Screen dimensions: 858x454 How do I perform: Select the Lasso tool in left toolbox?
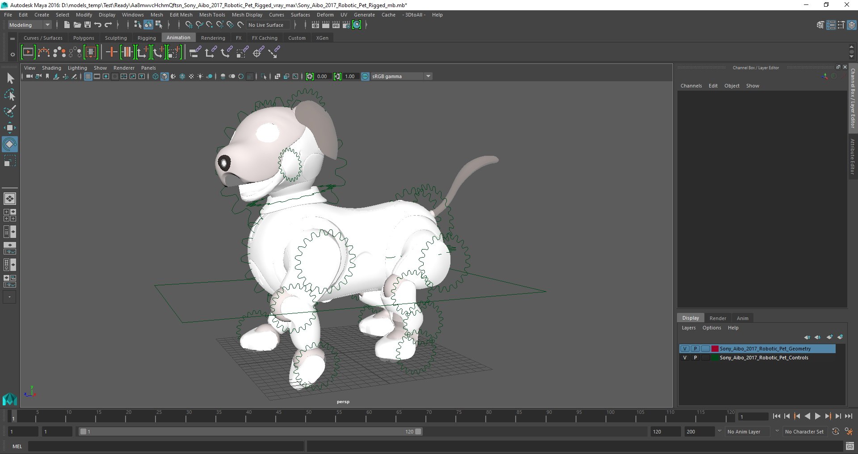9,95
